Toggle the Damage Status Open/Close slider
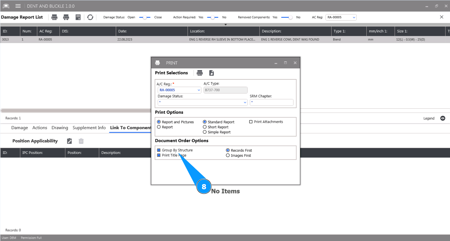Screen dimensions: 450x241 145,17
